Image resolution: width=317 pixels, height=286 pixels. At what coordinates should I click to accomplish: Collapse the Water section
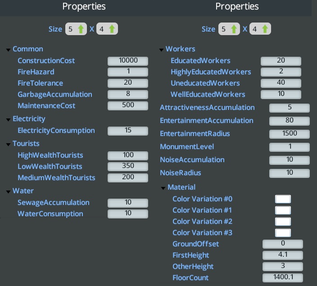click(x=9, y=191)
